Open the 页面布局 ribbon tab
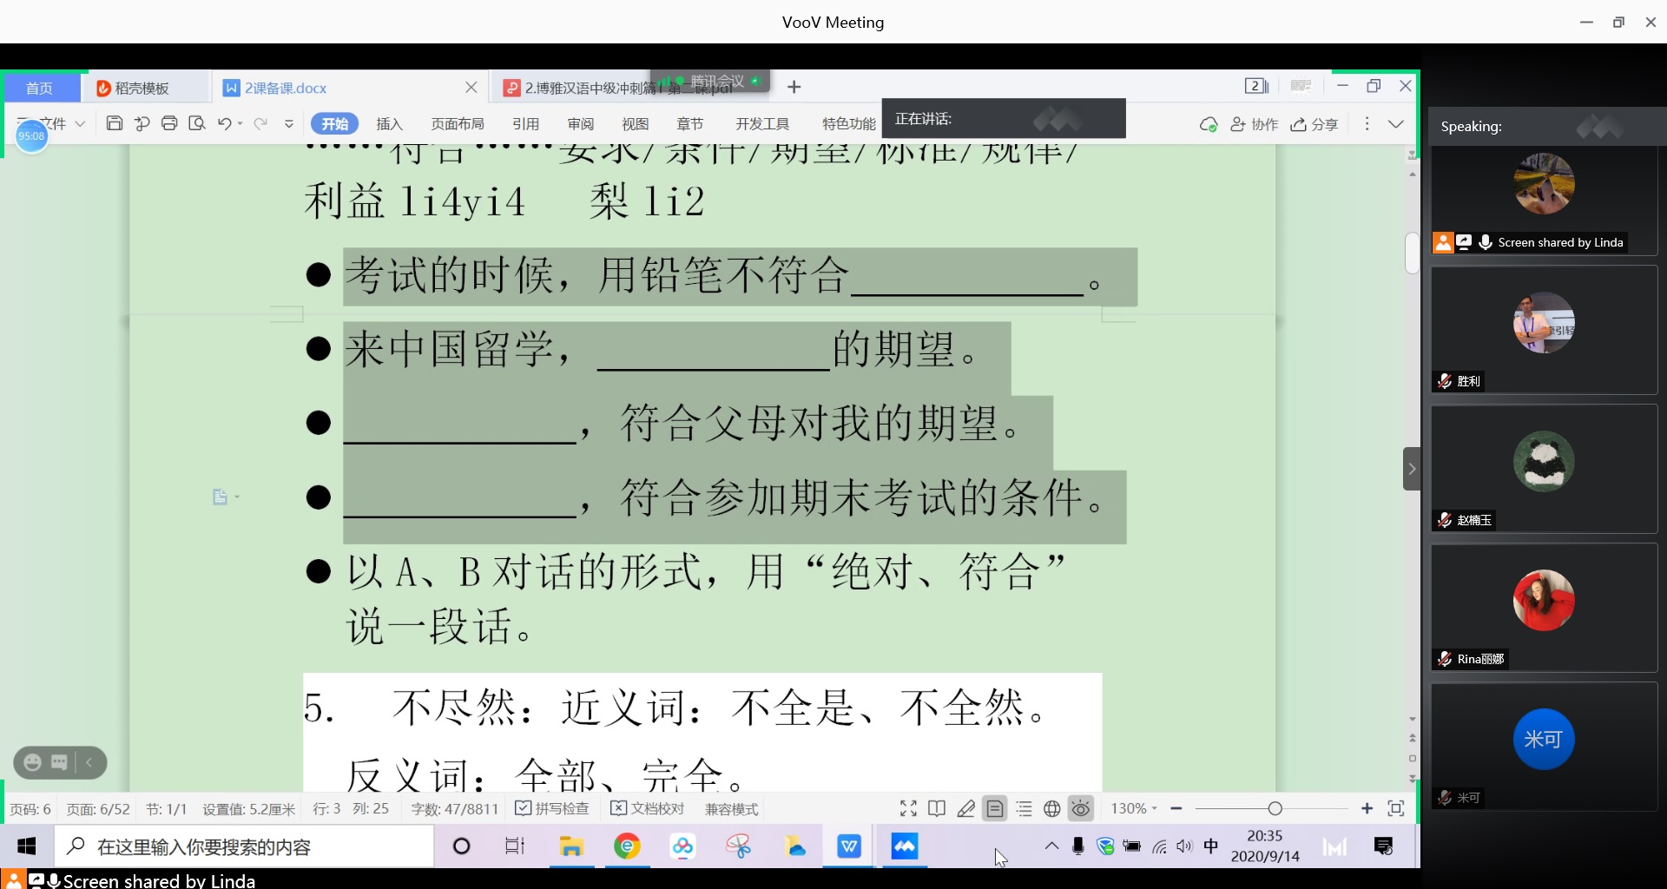Viewport: 1667px width, 889px height. pos(458,124)
